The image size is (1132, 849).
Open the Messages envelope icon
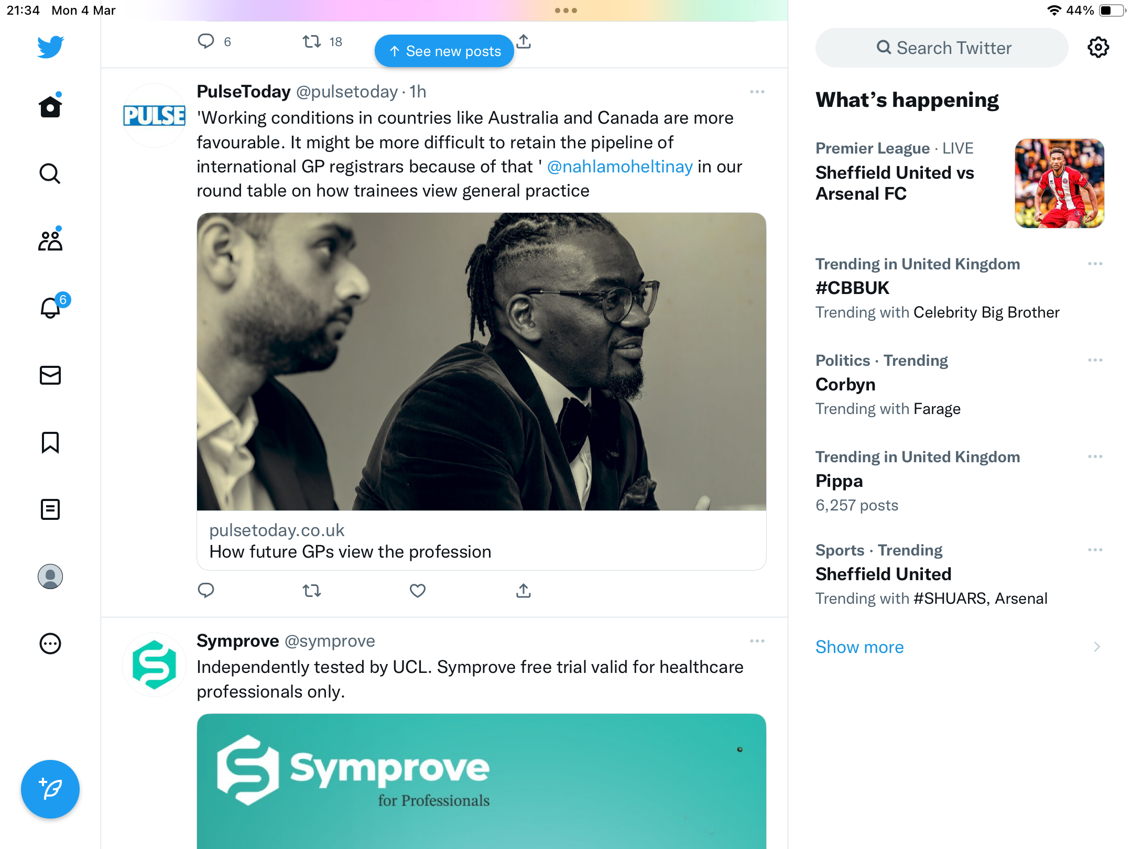tap(50, 375)
